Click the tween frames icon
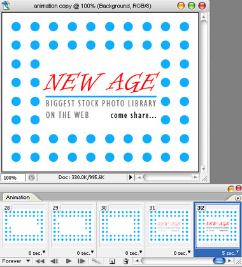242x267 pixels. 96,261
